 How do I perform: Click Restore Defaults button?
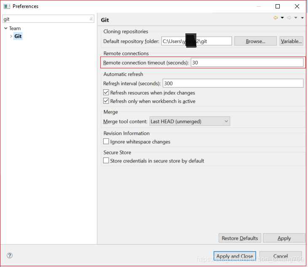tap(240, 238)
